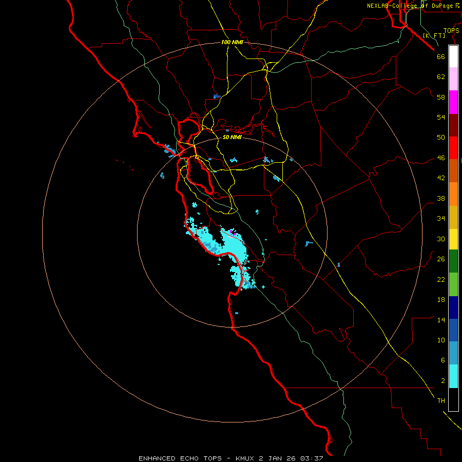Screen dimensions: 462x462
Task: Click the "58" legend value
Action: pos(441,97)
